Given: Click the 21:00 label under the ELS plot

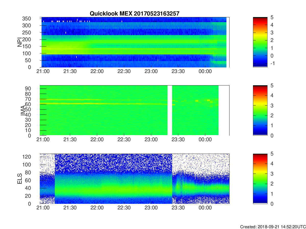Looking at the screenshot, I should point(43,208).
